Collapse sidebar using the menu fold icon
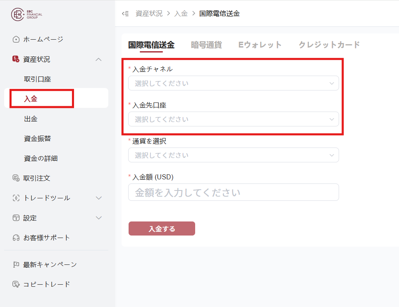 [125, 14]
